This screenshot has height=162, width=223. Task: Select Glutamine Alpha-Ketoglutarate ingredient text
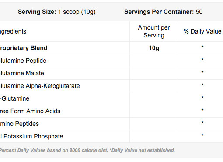tap(40, 86)
